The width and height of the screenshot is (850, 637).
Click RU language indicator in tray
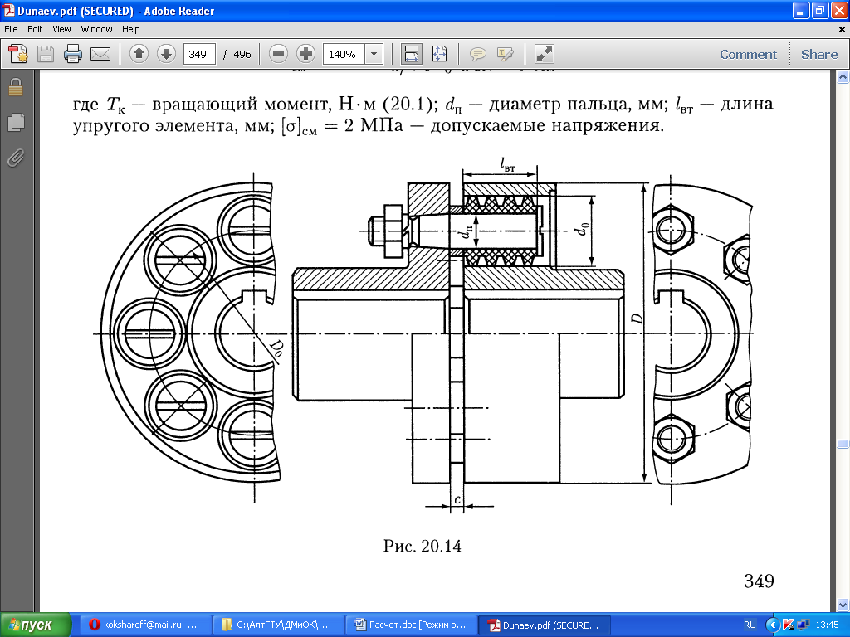750,625
